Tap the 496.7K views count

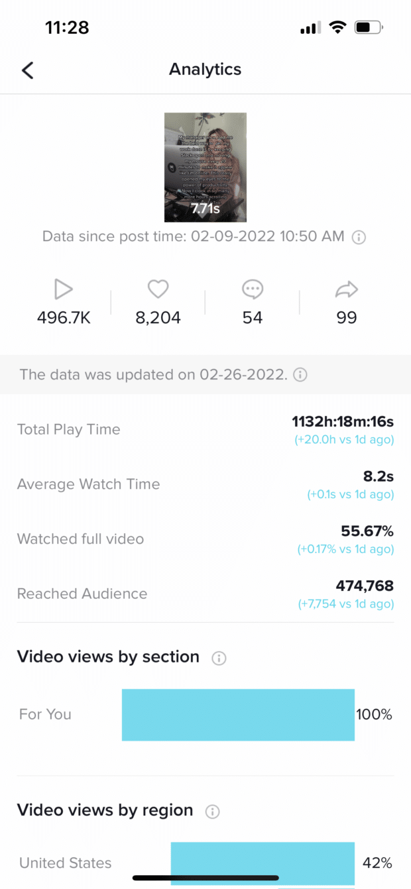tap(64, 318)
